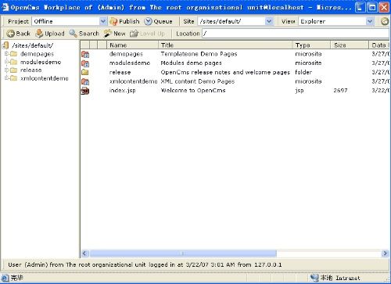Click the horizontal scrollbar right arrow
Screen dimensions: 391x284
click(x=385, y=253)
